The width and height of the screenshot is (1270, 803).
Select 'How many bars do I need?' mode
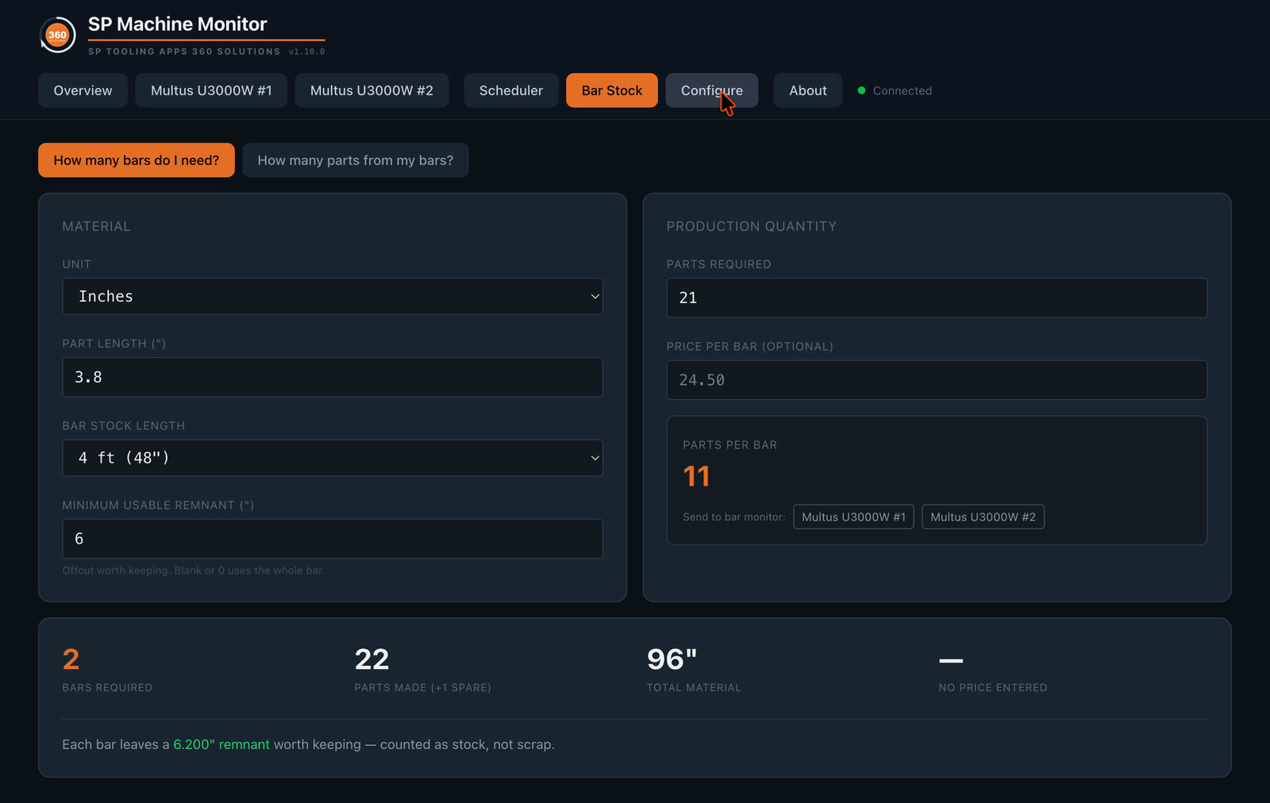click(x=137, y=160)
